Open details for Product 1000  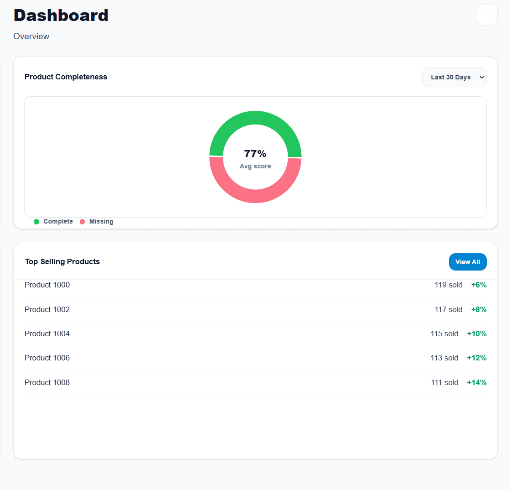47,285
